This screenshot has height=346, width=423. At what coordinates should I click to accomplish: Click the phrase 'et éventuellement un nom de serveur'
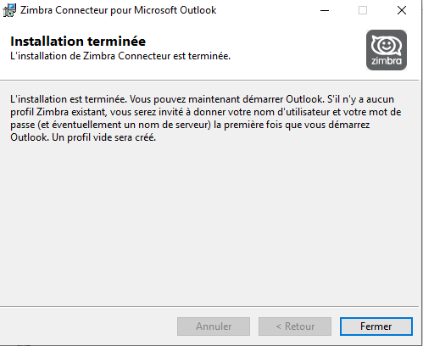tap(125, 125)
